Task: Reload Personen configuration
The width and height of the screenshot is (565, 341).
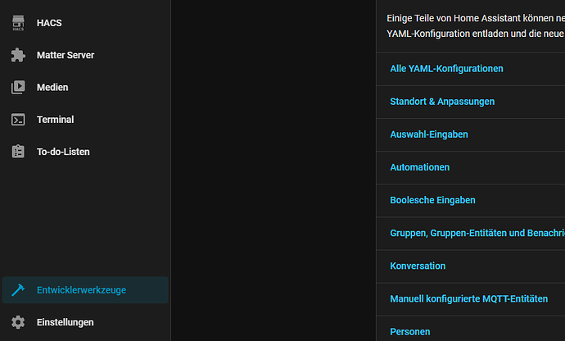Action: (x=409, y=331)
